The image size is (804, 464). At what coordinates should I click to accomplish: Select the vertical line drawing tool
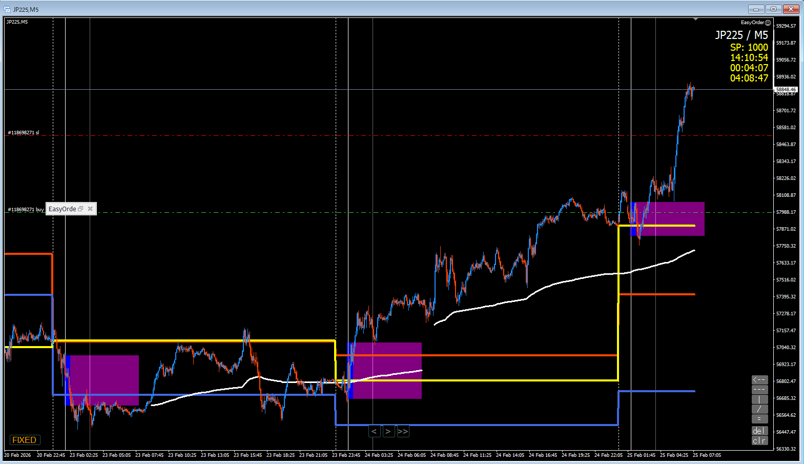click(759, 399)
